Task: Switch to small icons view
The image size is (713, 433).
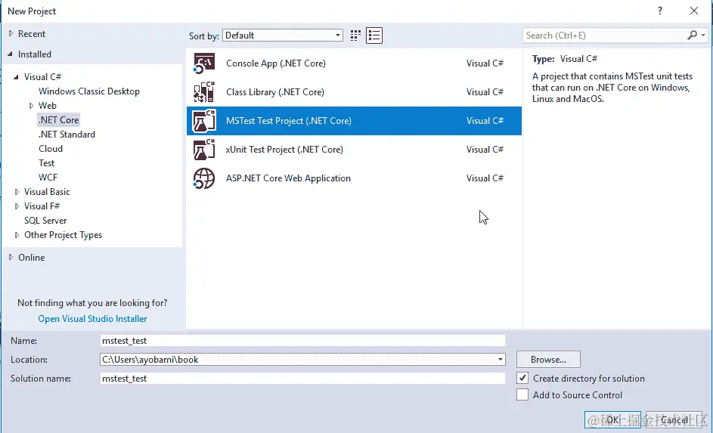Action: [355, 36]
